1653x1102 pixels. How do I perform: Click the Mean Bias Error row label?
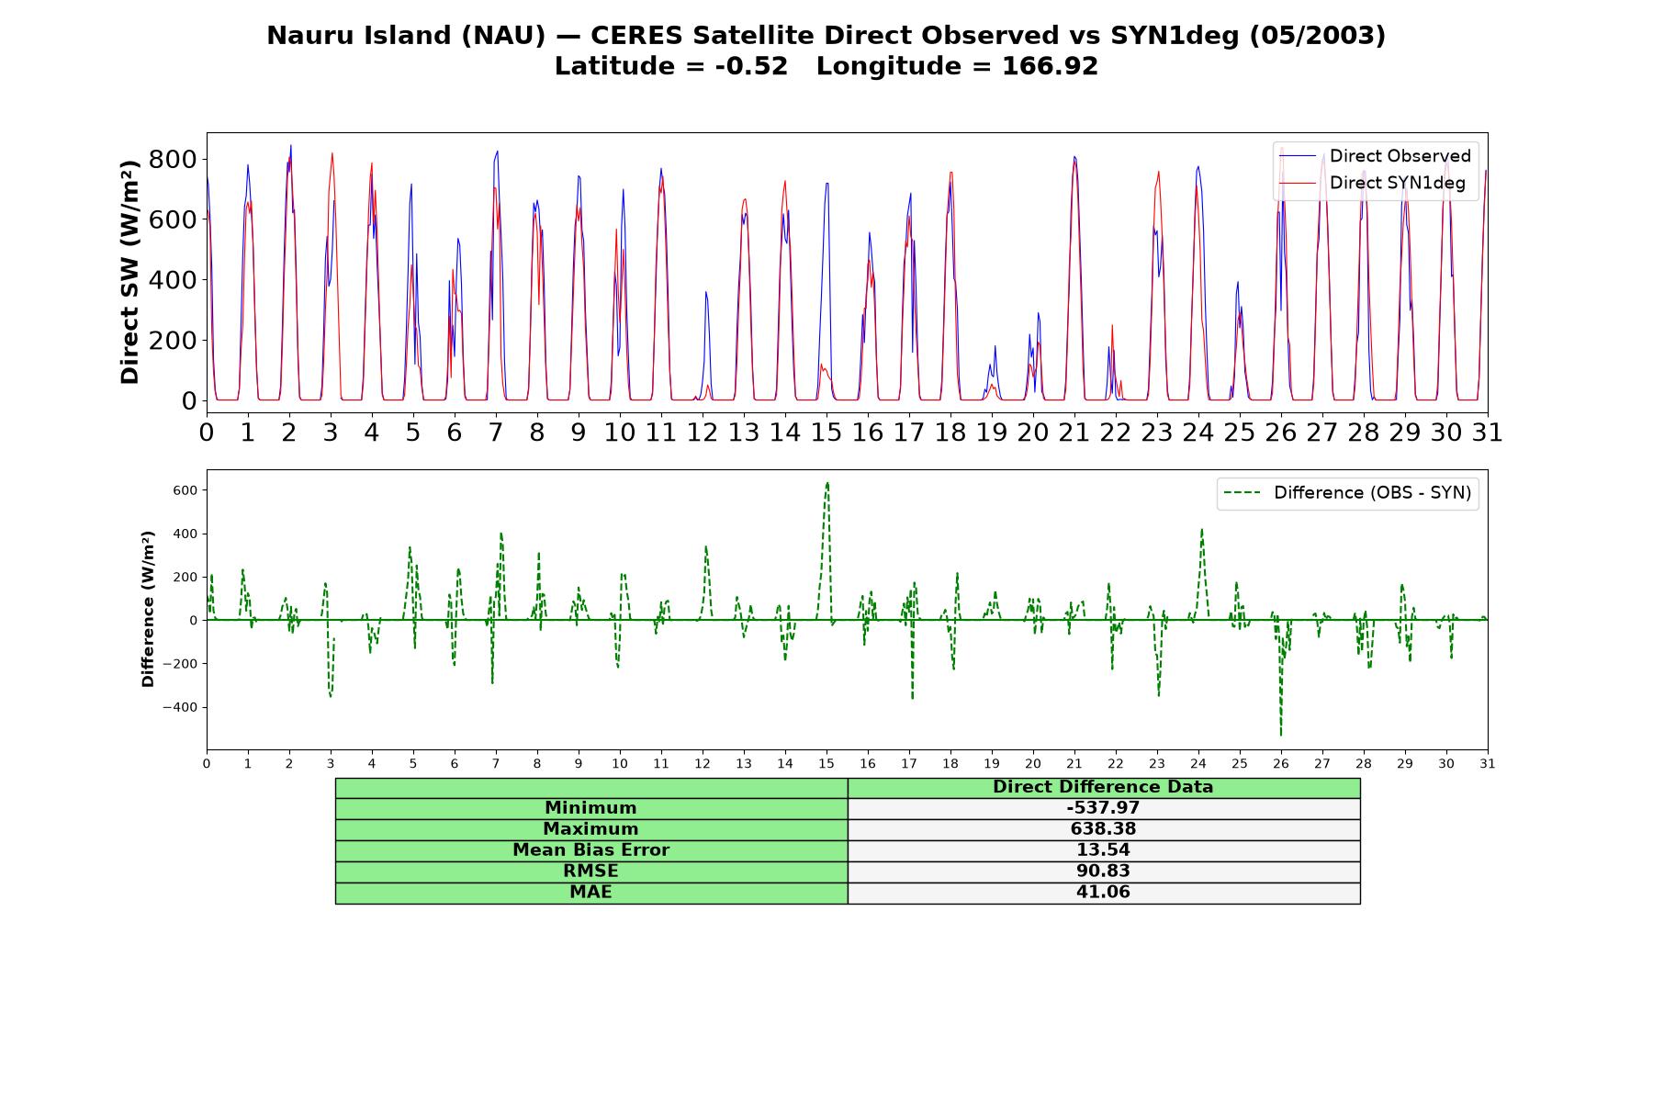pyautogui.click(x=590, y=850)
